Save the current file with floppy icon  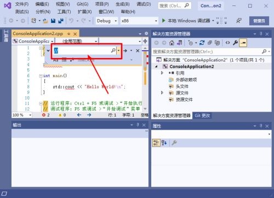[53, 21]
